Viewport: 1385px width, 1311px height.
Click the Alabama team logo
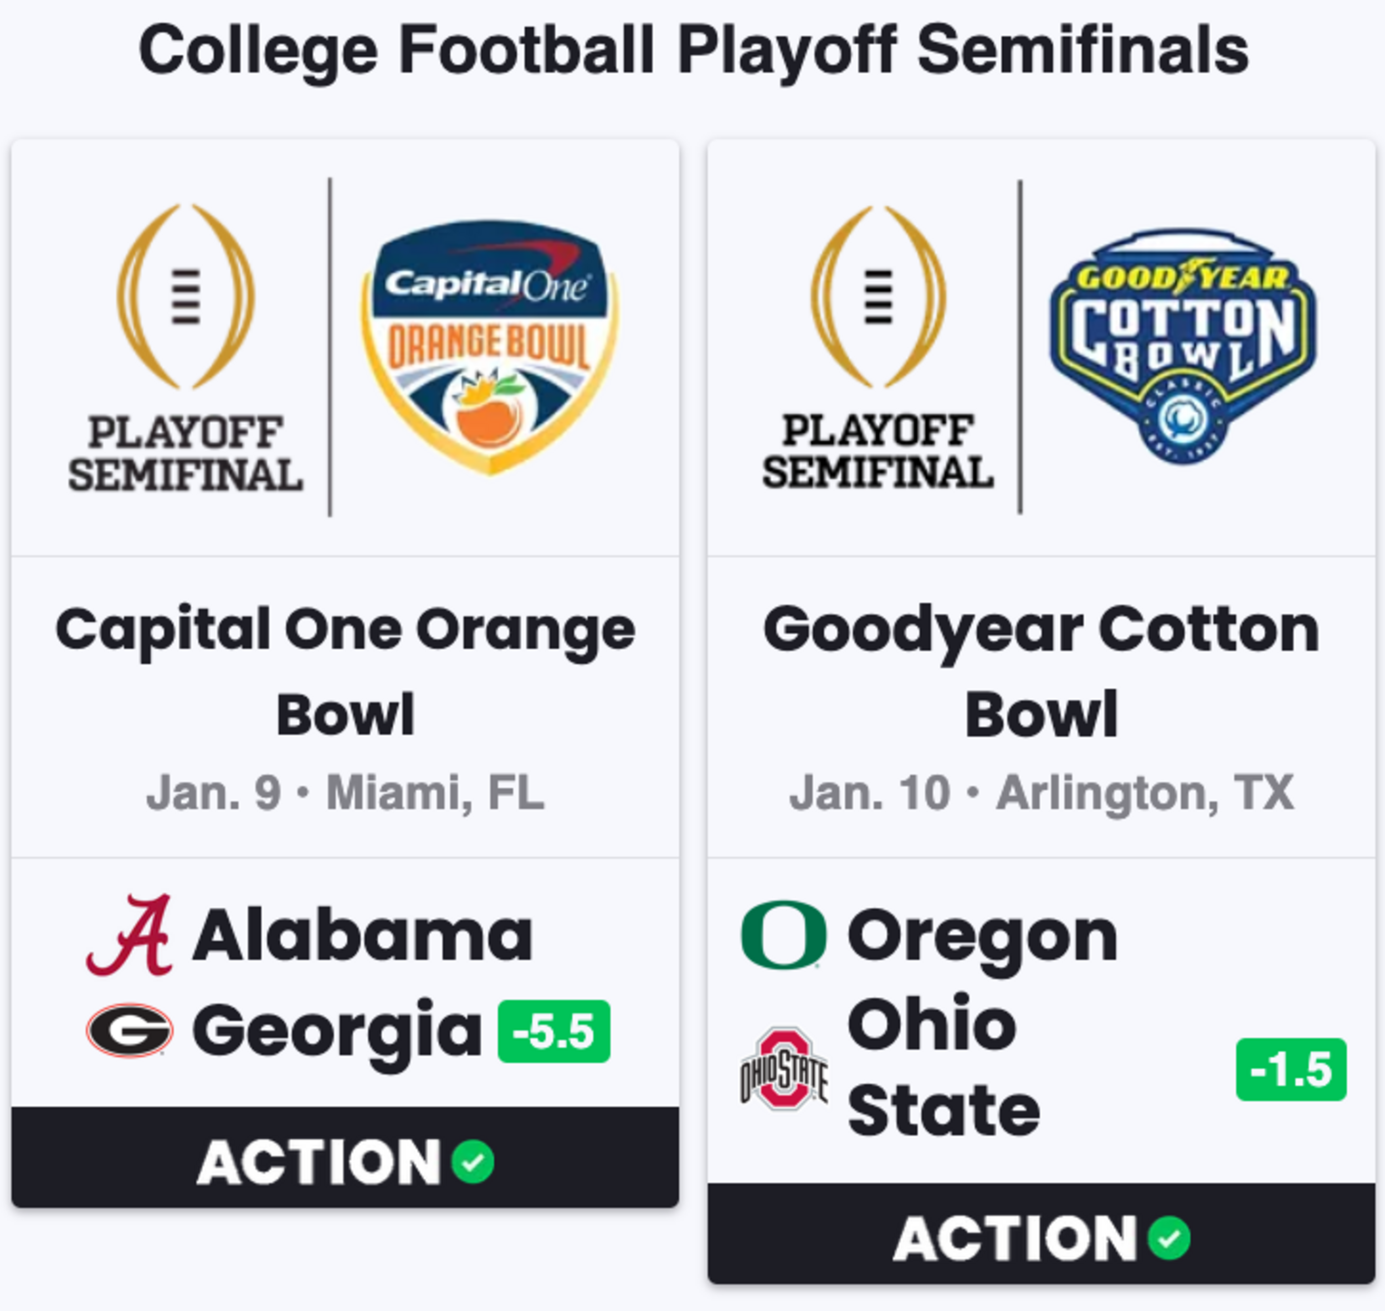coord(129,935)
